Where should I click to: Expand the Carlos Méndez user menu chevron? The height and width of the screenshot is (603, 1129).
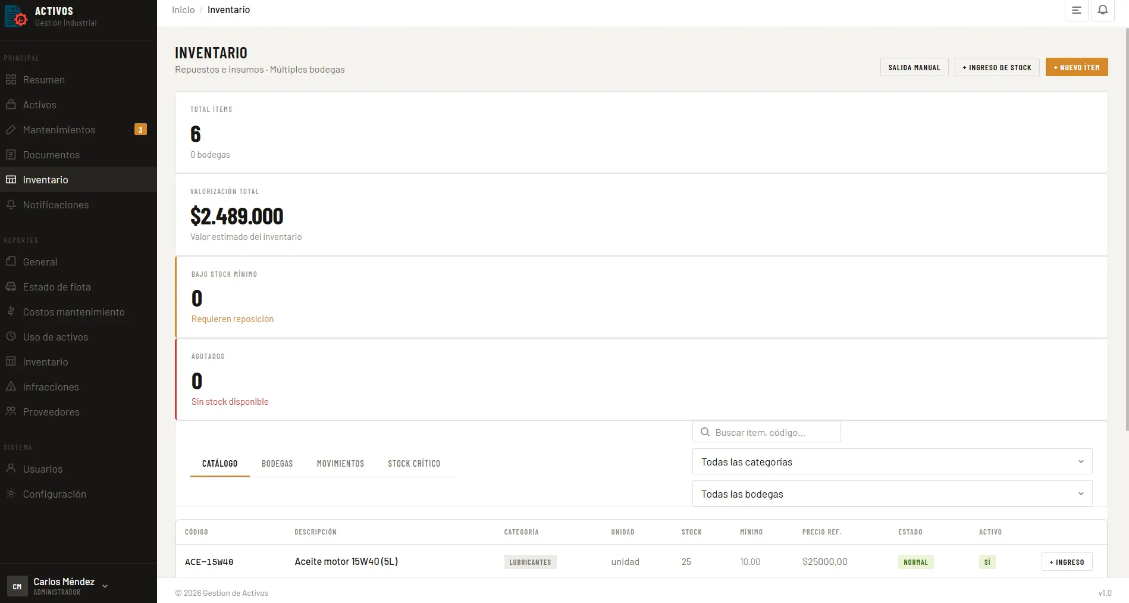(x=105, y=586)
